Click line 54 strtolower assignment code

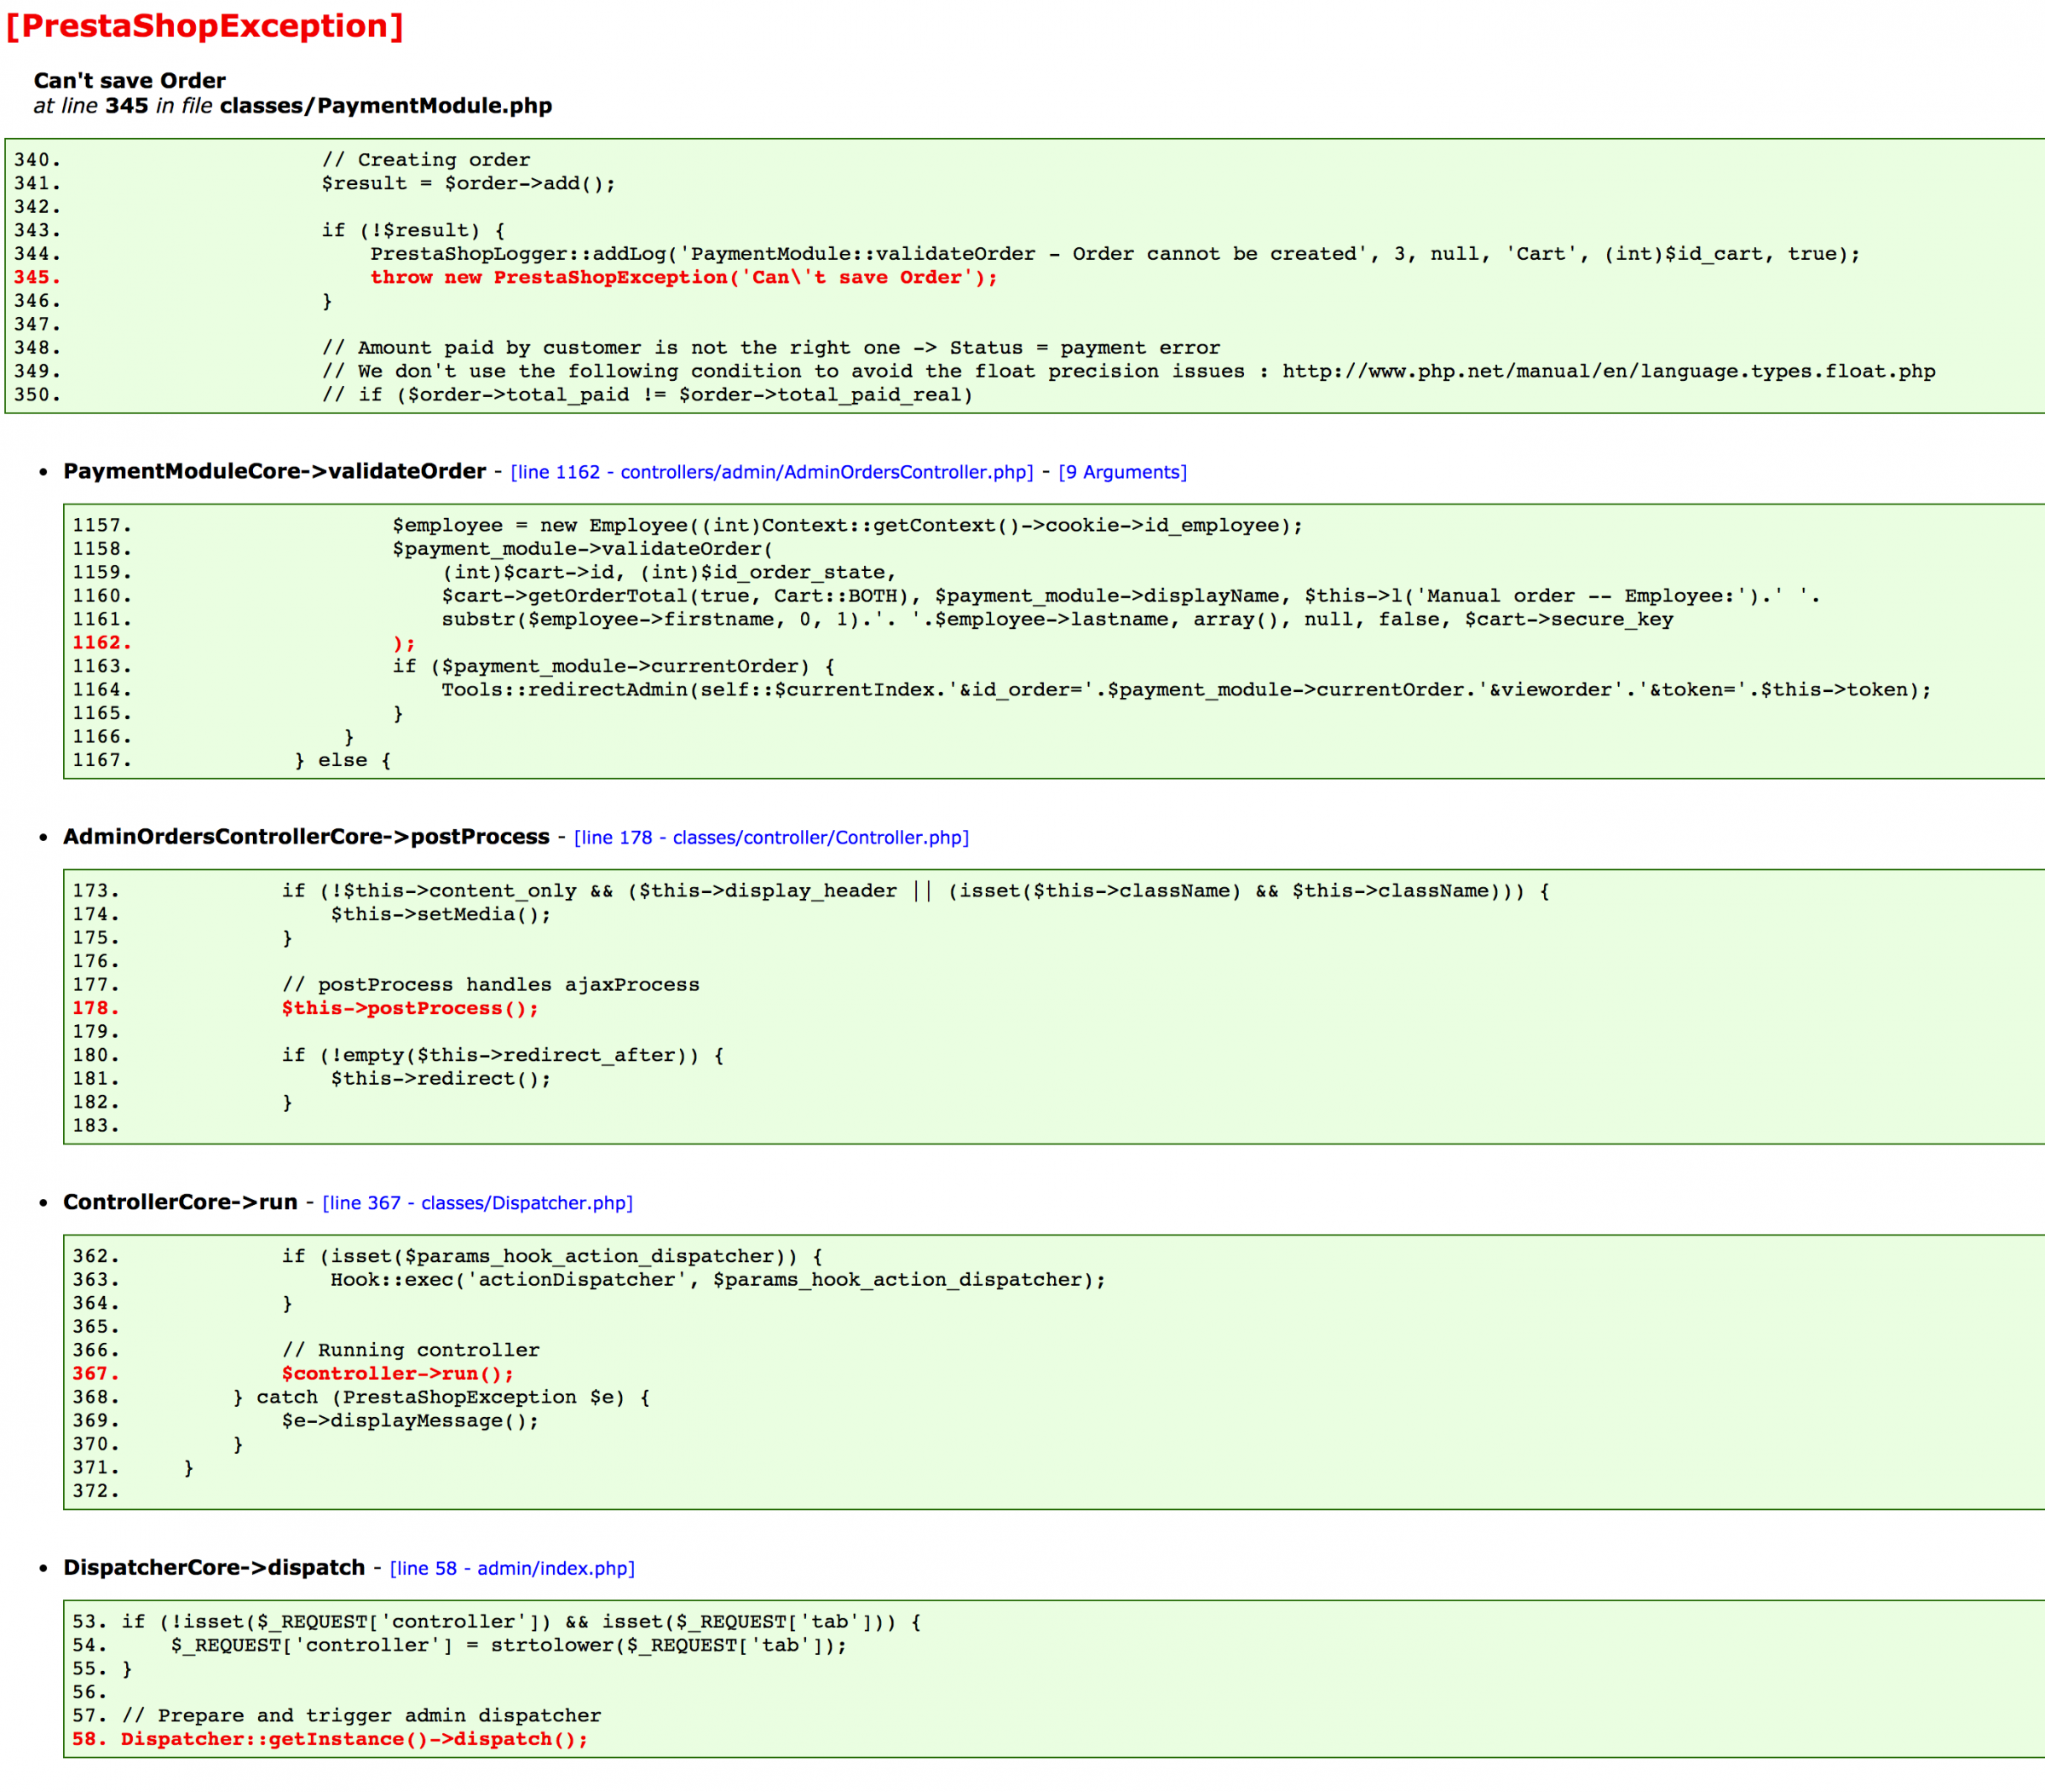click(509, 1645)
